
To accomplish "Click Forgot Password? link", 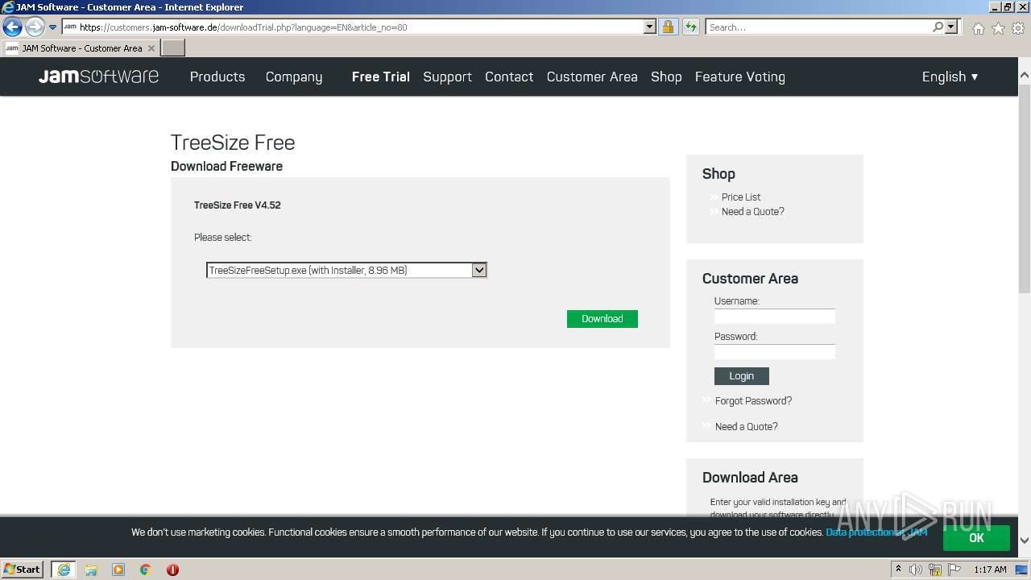I will pyautogui.click(x=753, y=400).
